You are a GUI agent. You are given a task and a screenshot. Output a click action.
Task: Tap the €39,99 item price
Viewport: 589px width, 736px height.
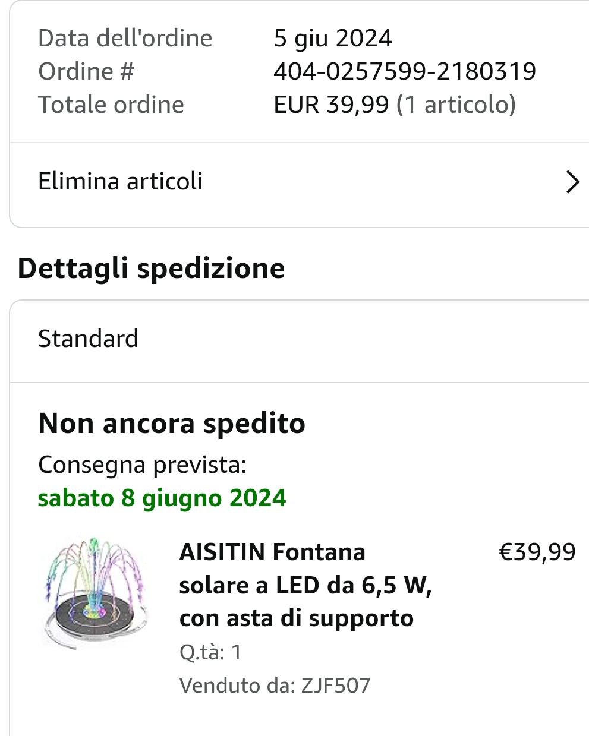point(537,552)
